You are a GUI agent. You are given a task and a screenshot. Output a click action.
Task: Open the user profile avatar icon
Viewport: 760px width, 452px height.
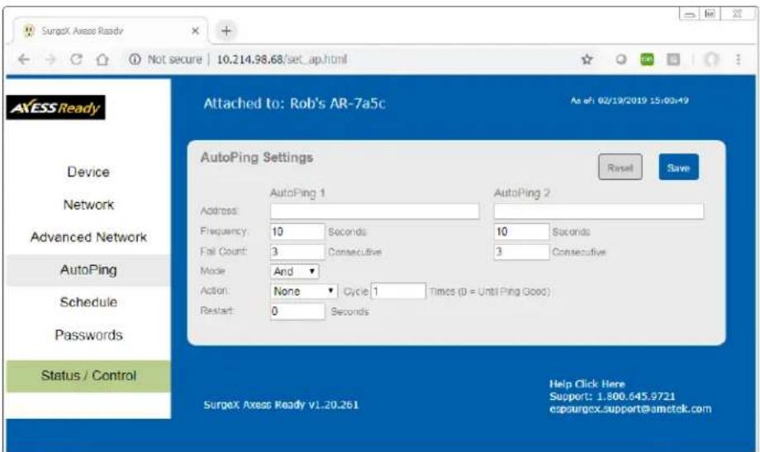click(x=711, y=59)
